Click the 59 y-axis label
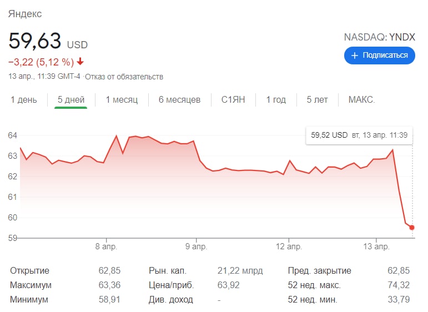Image resolution: width=428 pixels, height=312 pixels. (13, 238)
